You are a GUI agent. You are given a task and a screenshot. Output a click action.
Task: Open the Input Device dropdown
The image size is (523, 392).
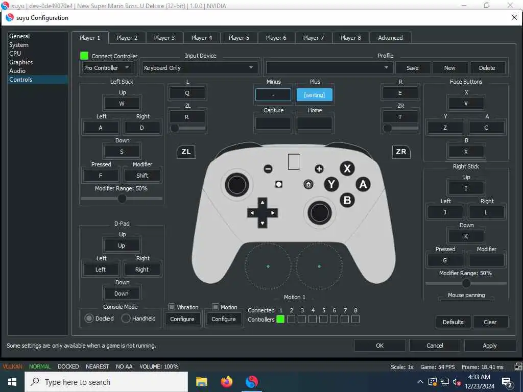(x=200, y=68)
